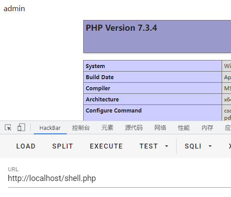Select the HackBar tab
The width and height of the screenshot is (231, 197).
point(50,128)
